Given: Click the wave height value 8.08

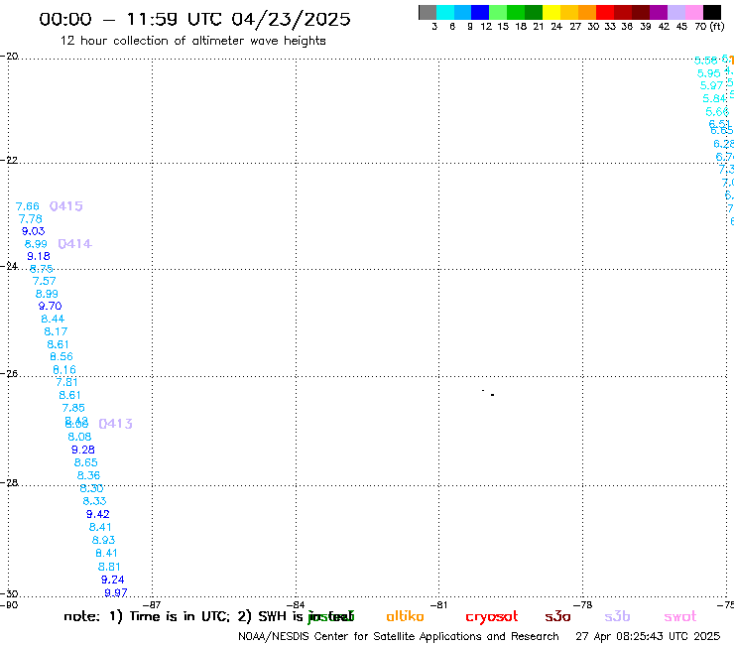Looking at the screenshot, I should pos(79,437).
